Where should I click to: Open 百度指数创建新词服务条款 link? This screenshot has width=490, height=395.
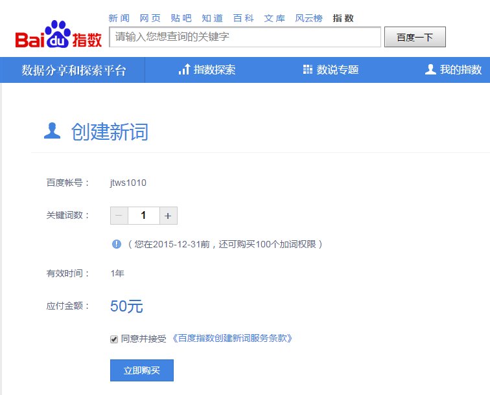232,339
